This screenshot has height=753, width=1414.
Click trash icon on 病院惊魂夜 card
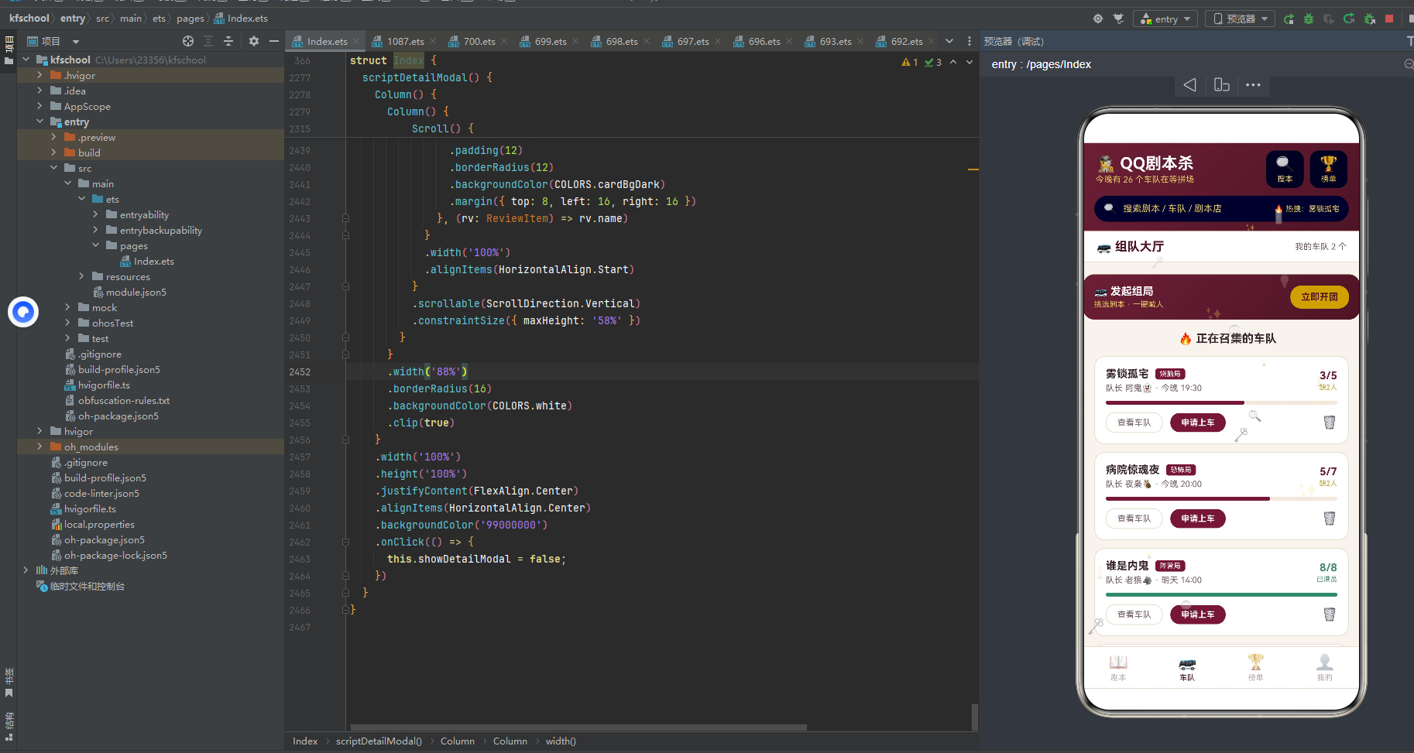click(x=1330, y=519)
